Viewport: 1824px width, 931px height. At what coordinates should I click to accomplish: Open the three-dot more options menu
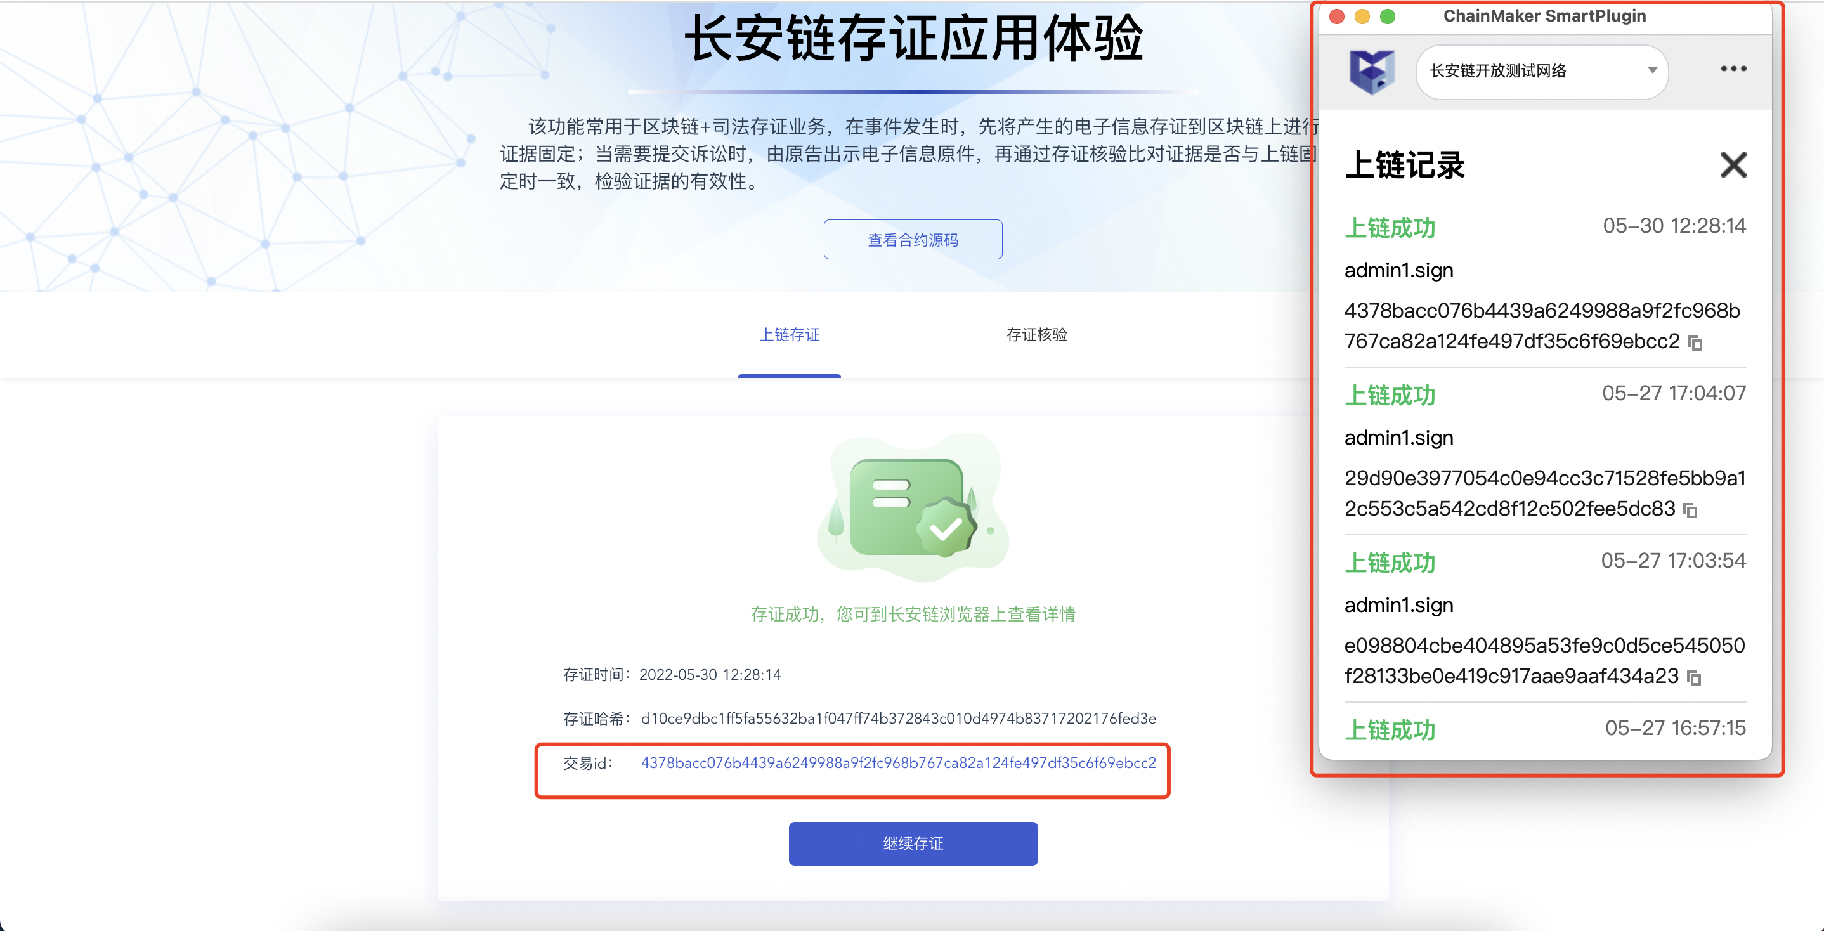tap(1733, 68)
